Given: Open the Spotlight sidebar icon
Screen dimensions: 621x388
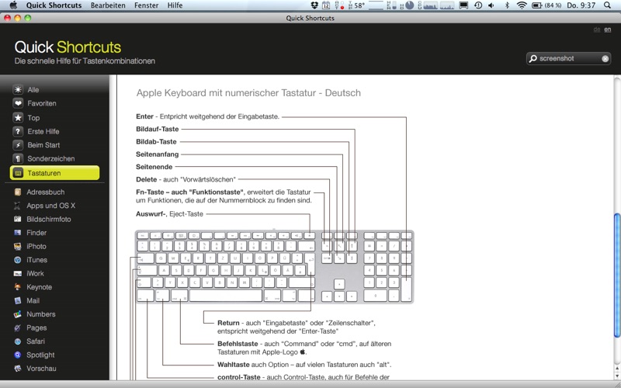Looking at the screenshot, I should point(17,355).
